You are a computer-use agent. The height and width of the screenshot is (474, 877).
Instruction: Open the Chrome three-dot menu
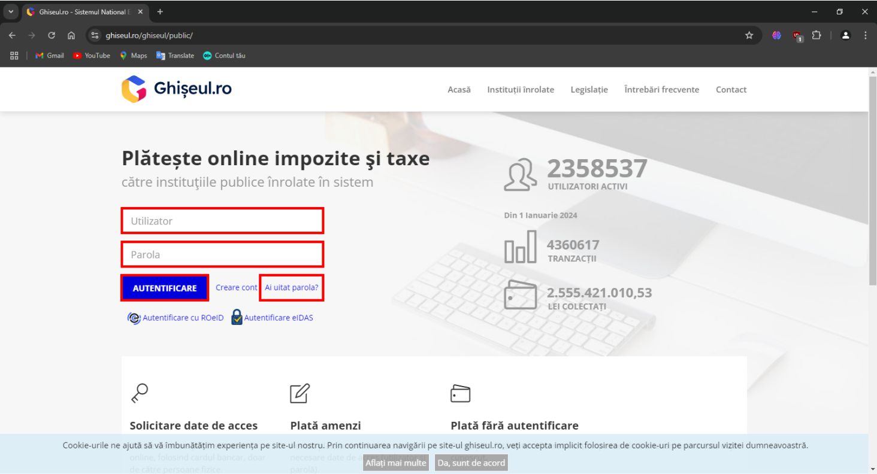865,35
